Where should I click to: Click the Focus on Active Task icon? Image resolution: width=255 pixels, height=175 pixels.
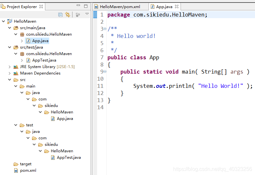78,15
